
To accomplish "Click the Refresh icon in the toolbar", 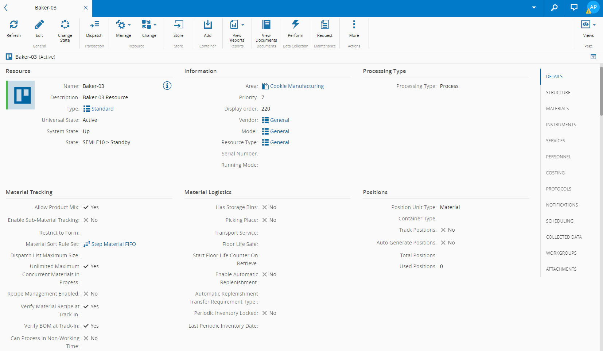I will coord(13,25).
